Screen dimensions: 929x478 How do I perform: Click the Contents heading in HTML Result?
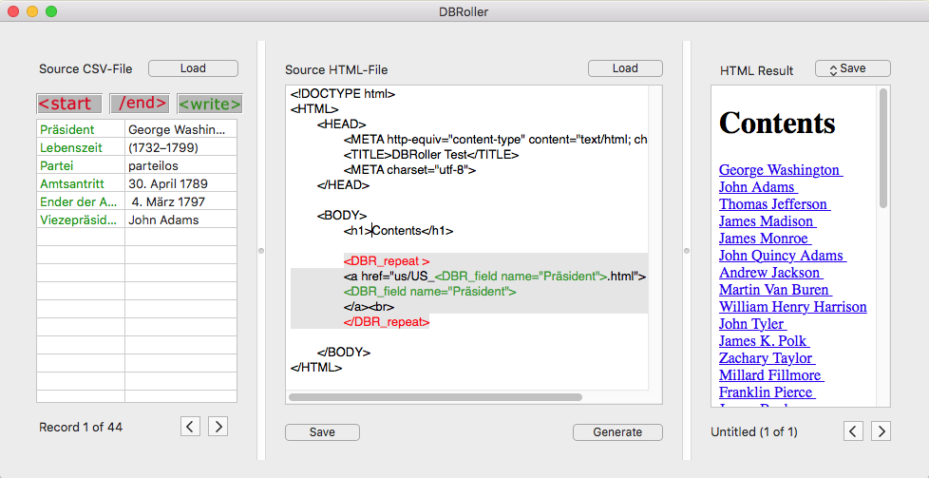tap(777, 123)
